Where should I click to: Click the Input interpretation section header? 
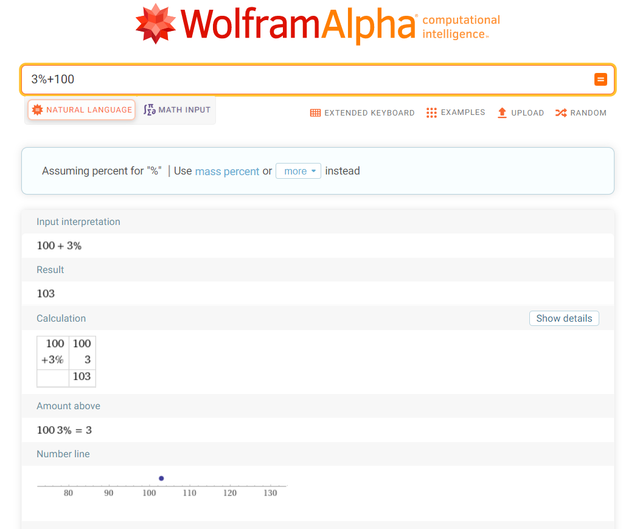78,221
